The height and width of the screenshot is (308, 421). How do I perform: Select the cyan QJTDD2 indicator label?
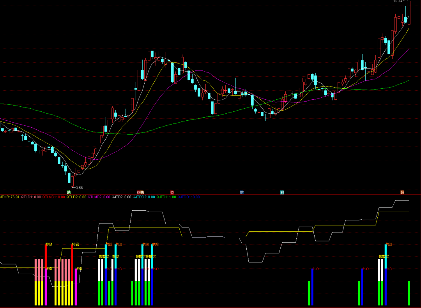[144, 197]
